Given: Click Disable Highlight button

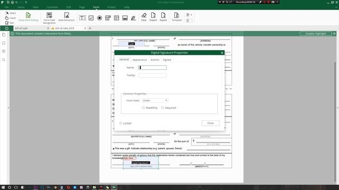Looking at the screenshot, I should tap(316, 34).
